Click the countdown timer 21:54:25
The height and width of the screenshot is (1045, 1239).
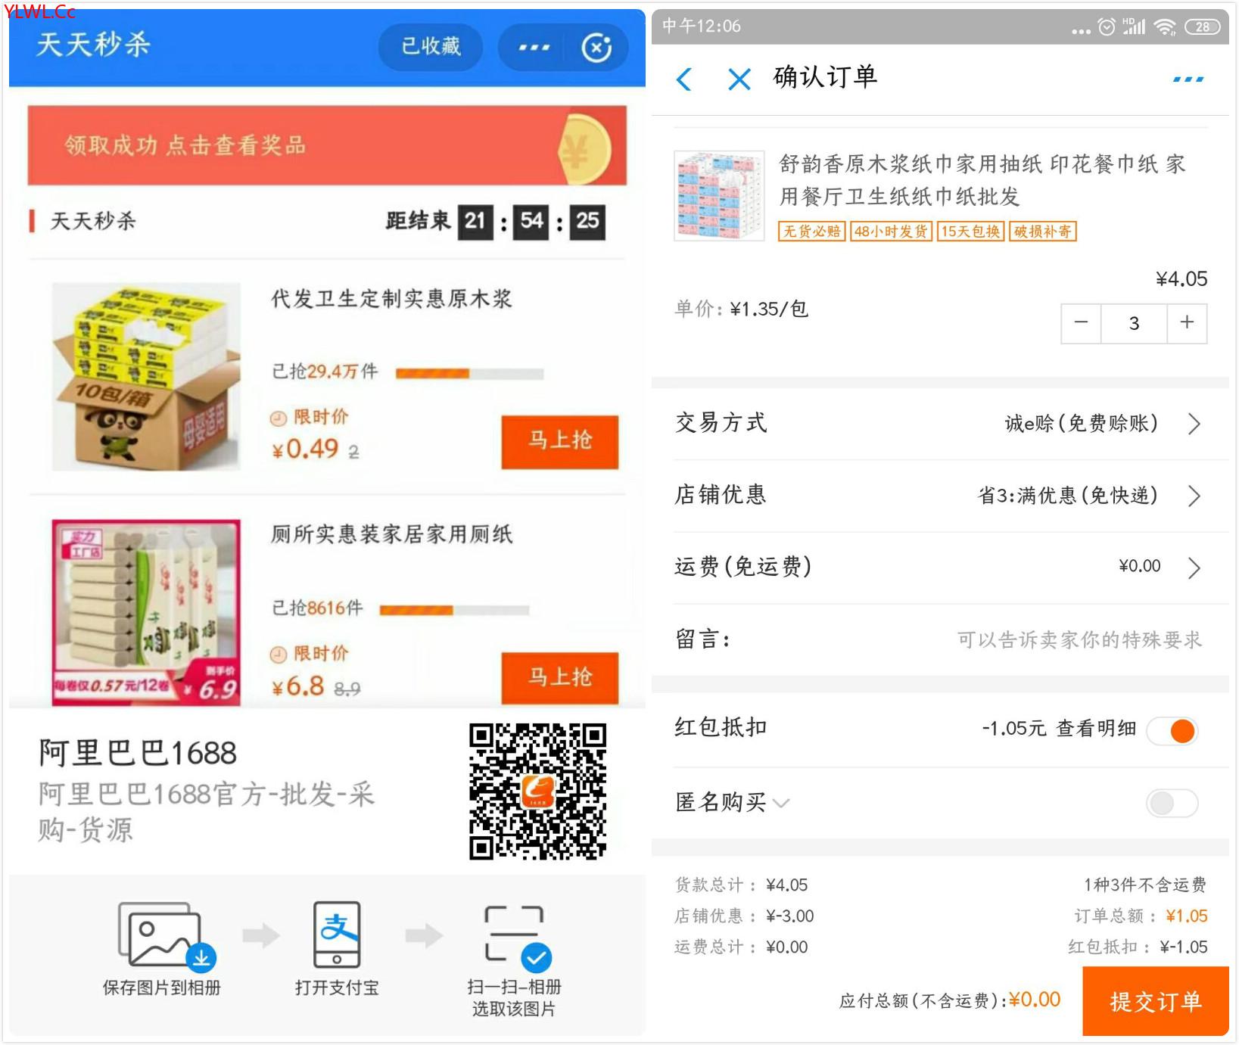click(x=531, y=222)
